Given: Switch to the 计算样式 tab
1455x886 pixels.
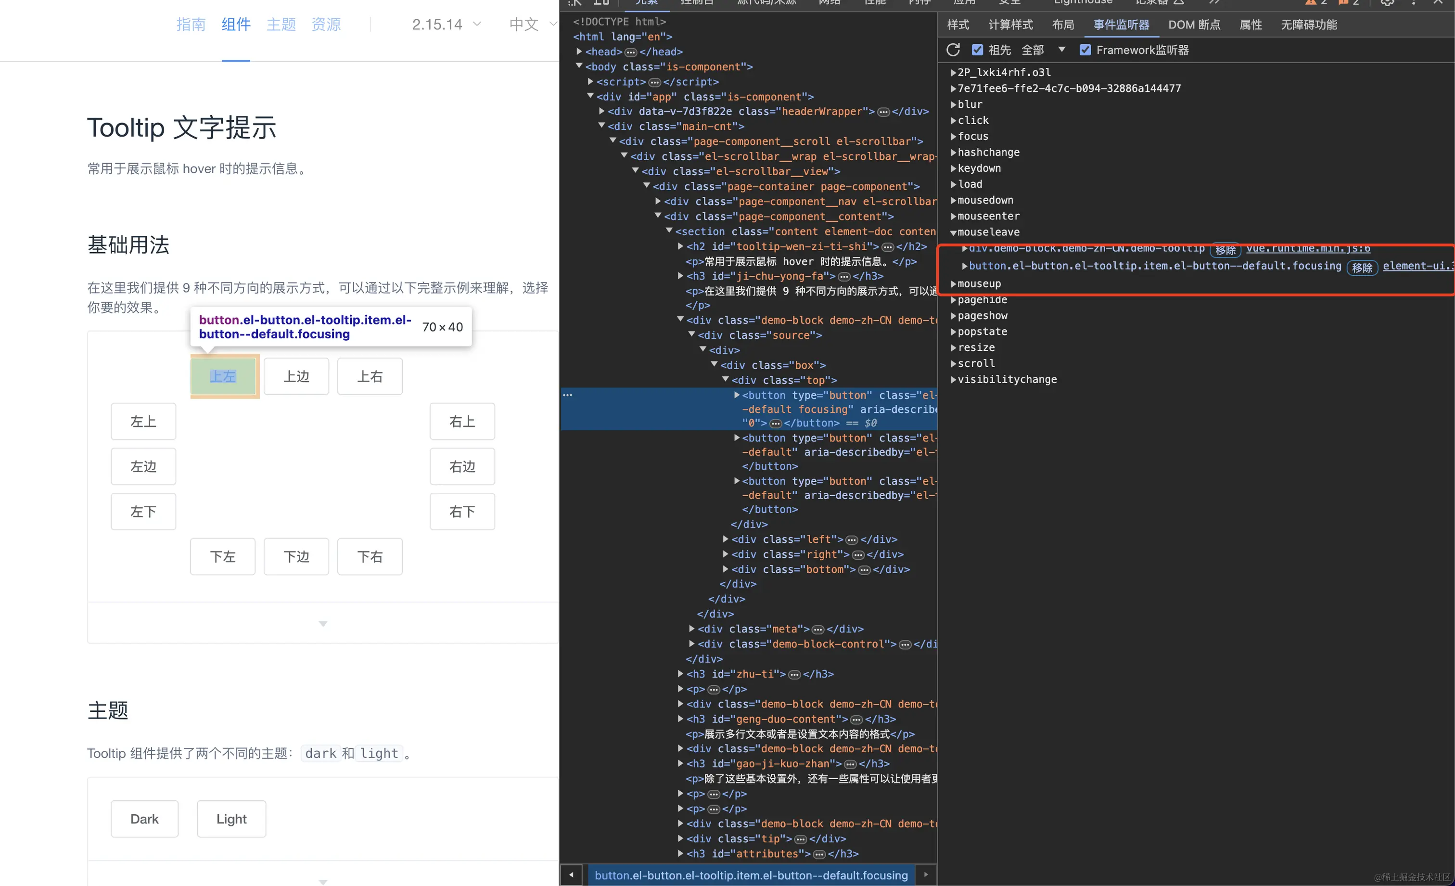Looking at the screenshot, I should (x=1010, y=25).
